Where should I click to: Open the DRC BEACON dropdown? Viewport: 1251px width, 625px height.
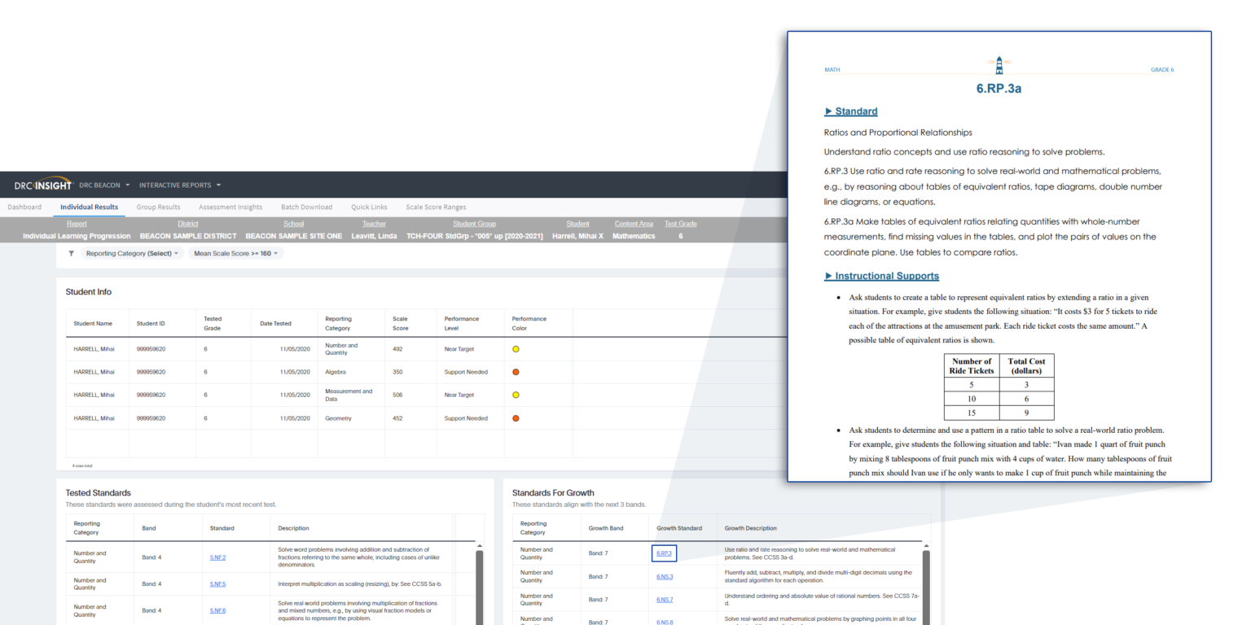coord(104,185)
